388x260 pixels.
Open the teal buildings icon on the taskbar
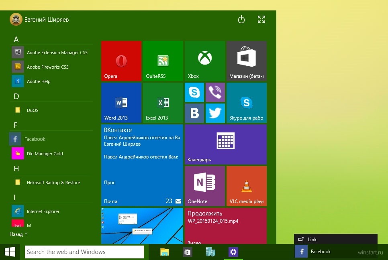210,252
